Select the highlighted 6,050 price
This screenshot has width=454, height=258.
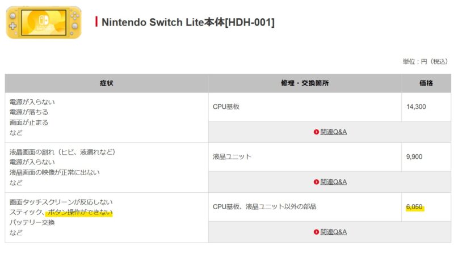pos(414,207)
